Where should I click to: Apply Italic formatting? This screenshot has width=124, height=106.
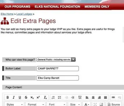click(x=14, y=97)
